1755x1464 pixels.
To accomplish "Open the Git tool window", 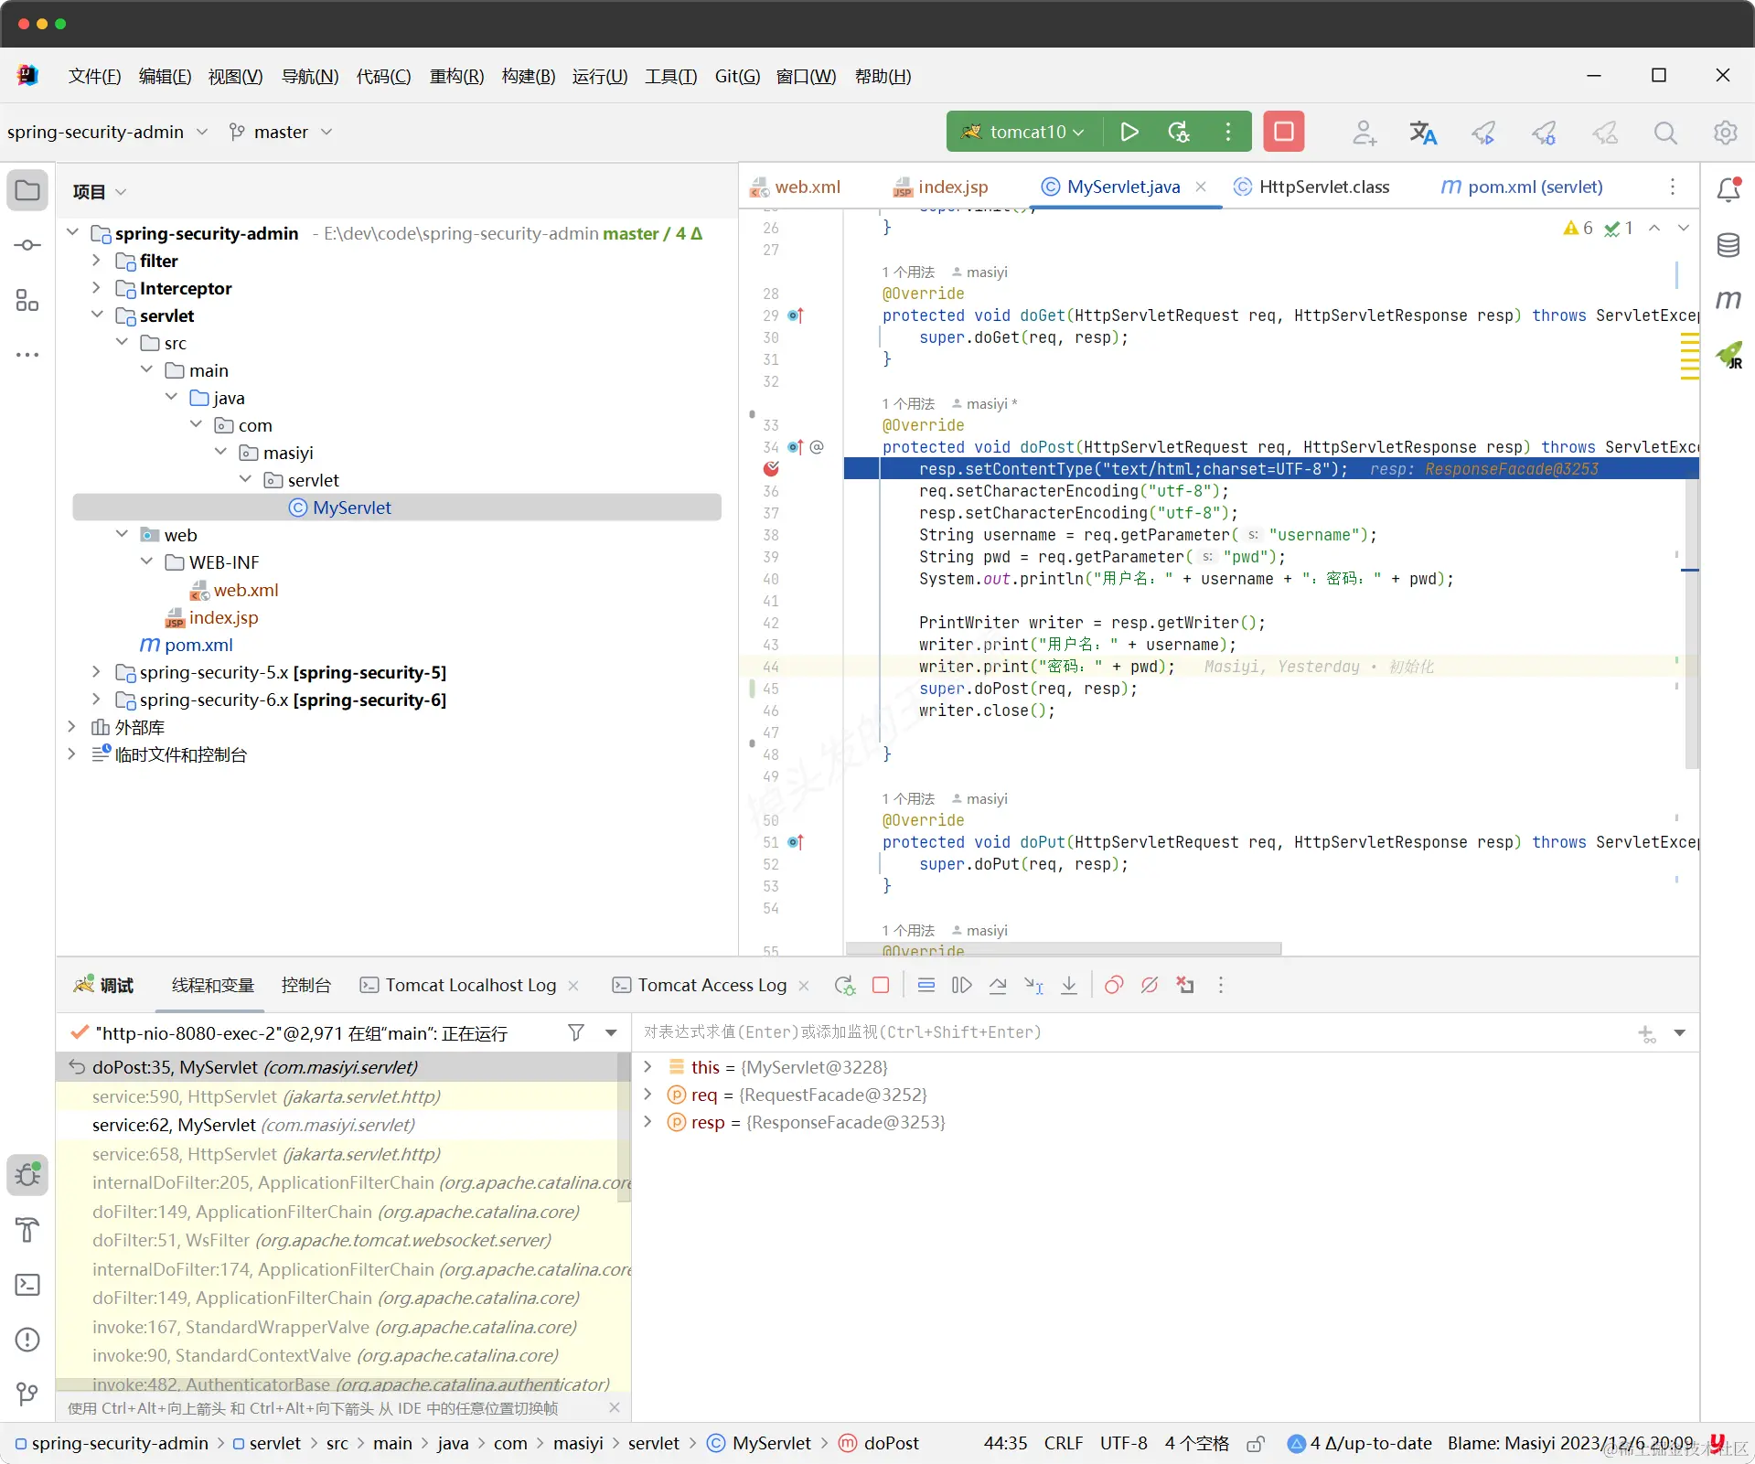I will pyautogui.click(x=27, y=1395).
